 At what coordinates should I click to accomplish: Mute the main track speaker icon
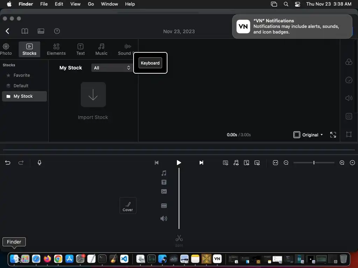pyautogui.click(x=164, y=218)
